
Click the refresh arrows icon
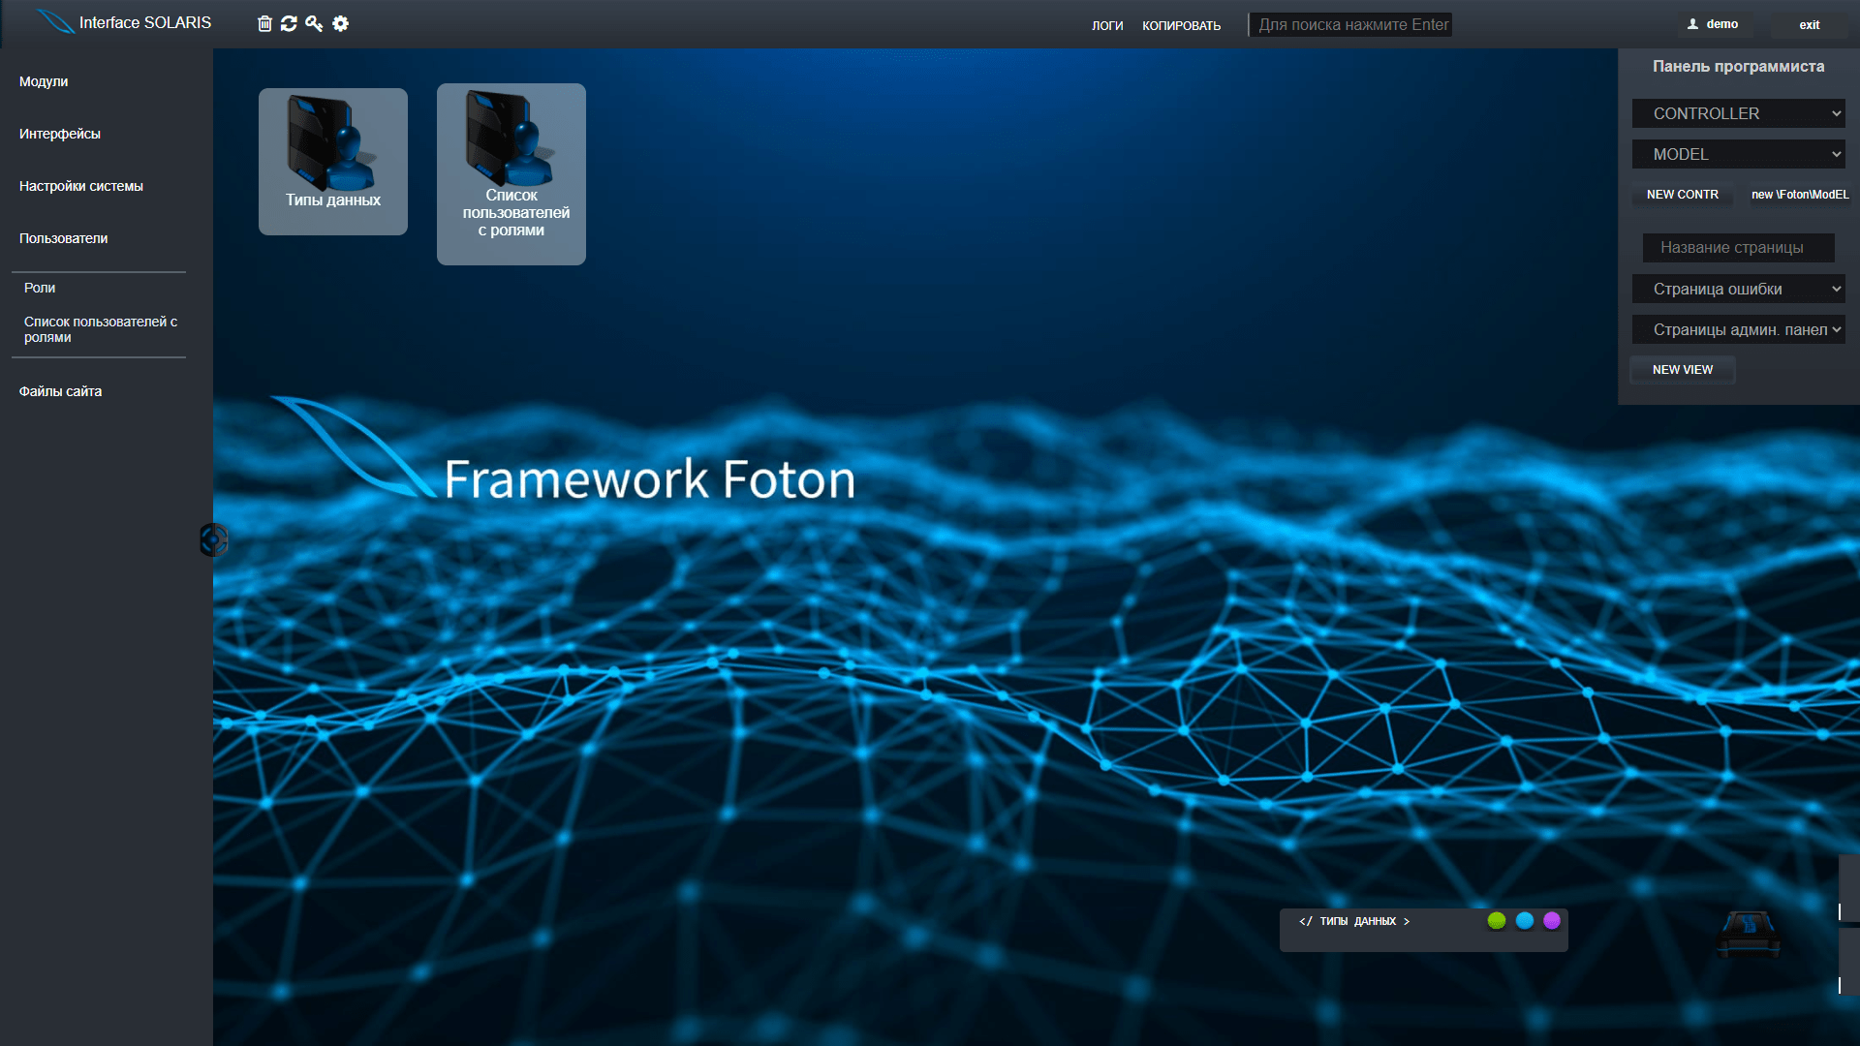click(x=289, y=23)
